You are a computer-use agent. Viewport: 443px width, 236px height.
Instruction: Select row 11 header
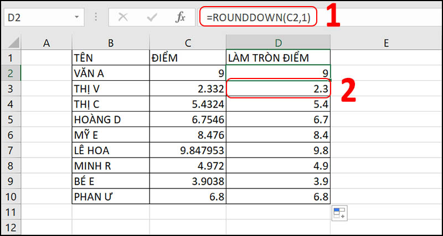(11, 212)
